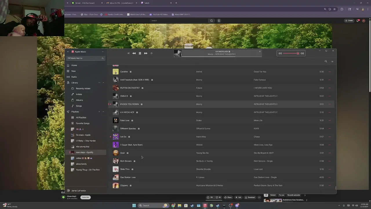Click Gas Station Love song title
Viewport: 371px width, 209px height.
tap(128, 177)
